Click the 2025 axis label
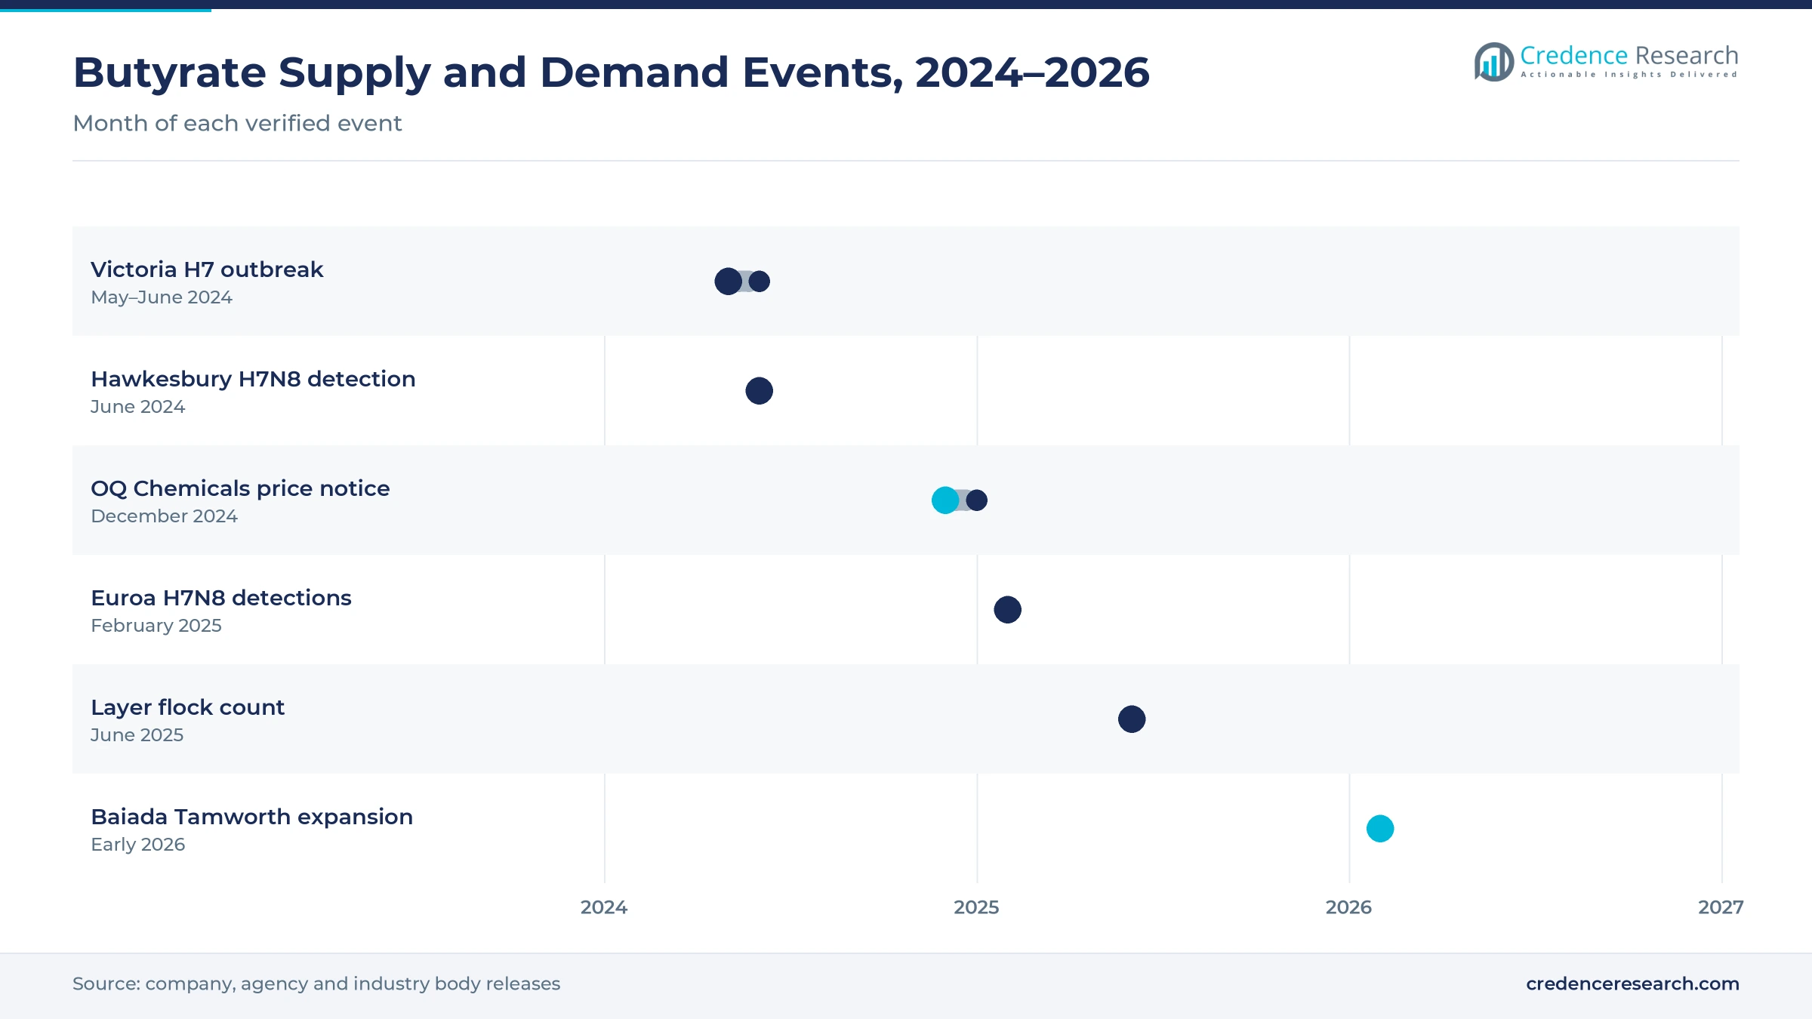The height and width of the screenshot is (1019, 1812). (976, 907)
